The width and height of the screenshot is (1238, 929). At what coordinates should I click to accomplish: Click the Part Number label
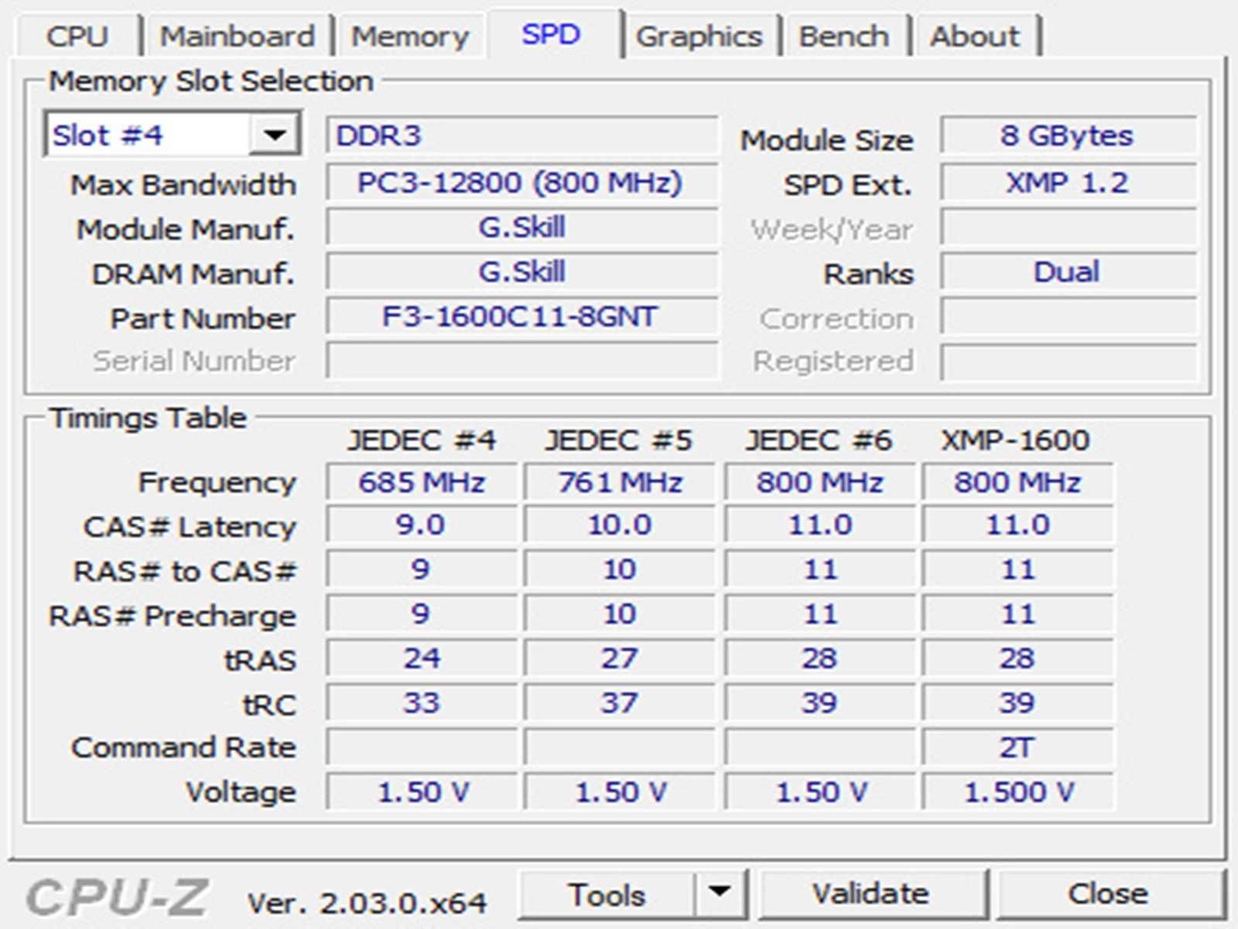pyautogui.click(x=203, y=318)
